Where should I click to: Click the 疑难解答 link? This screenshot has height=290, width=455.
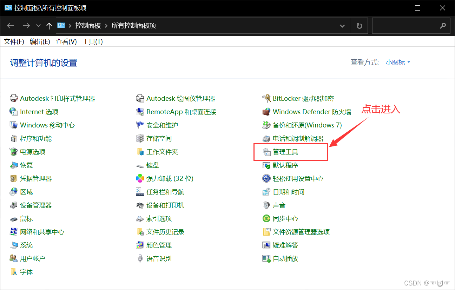tap(285, 245)
